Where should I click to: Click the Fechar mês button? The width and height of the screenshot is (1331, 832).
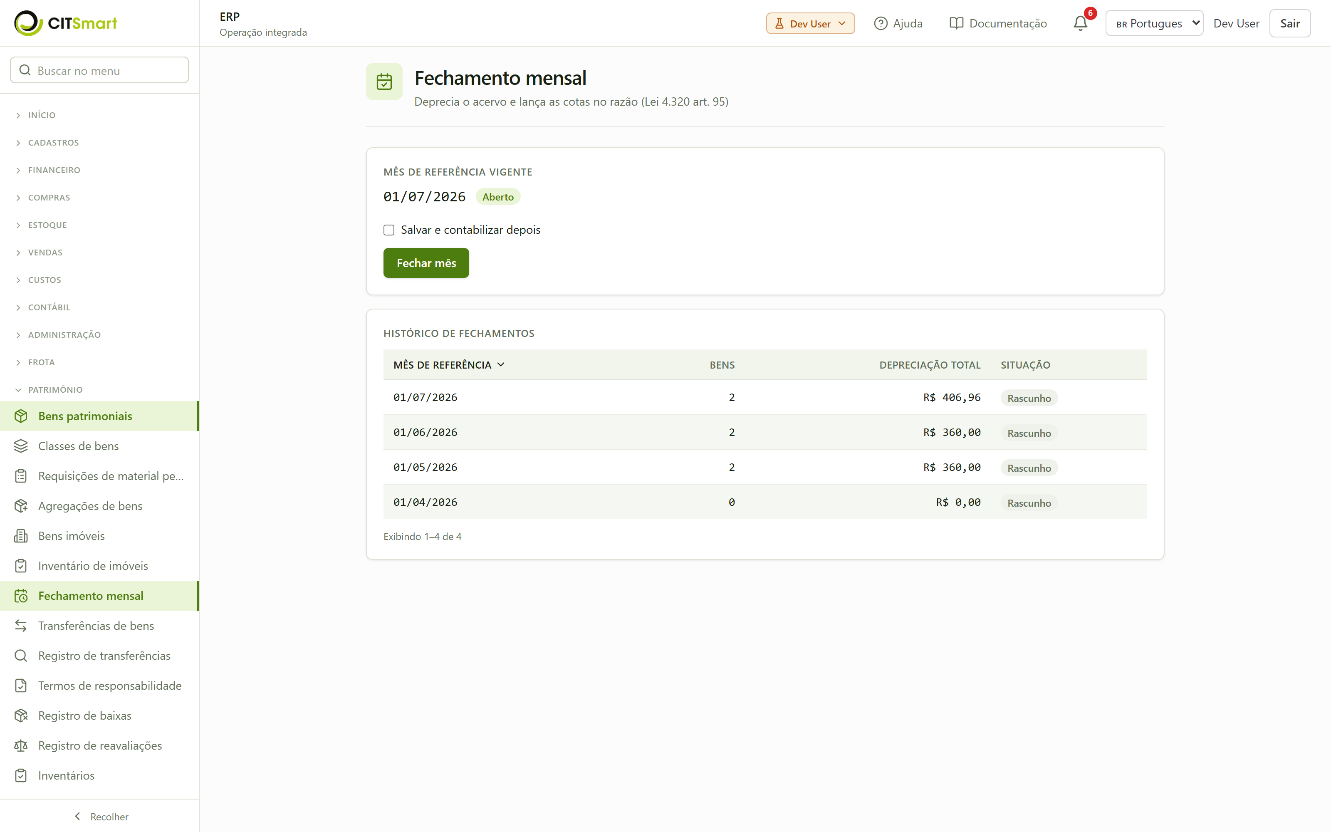426,263
